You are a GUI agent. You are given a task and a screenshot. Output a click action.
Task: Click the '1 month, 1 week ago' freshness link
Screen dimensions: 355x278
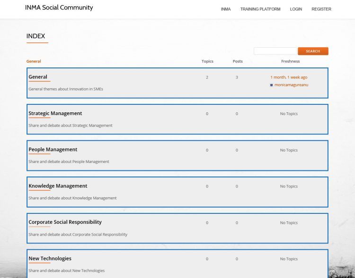289,77
